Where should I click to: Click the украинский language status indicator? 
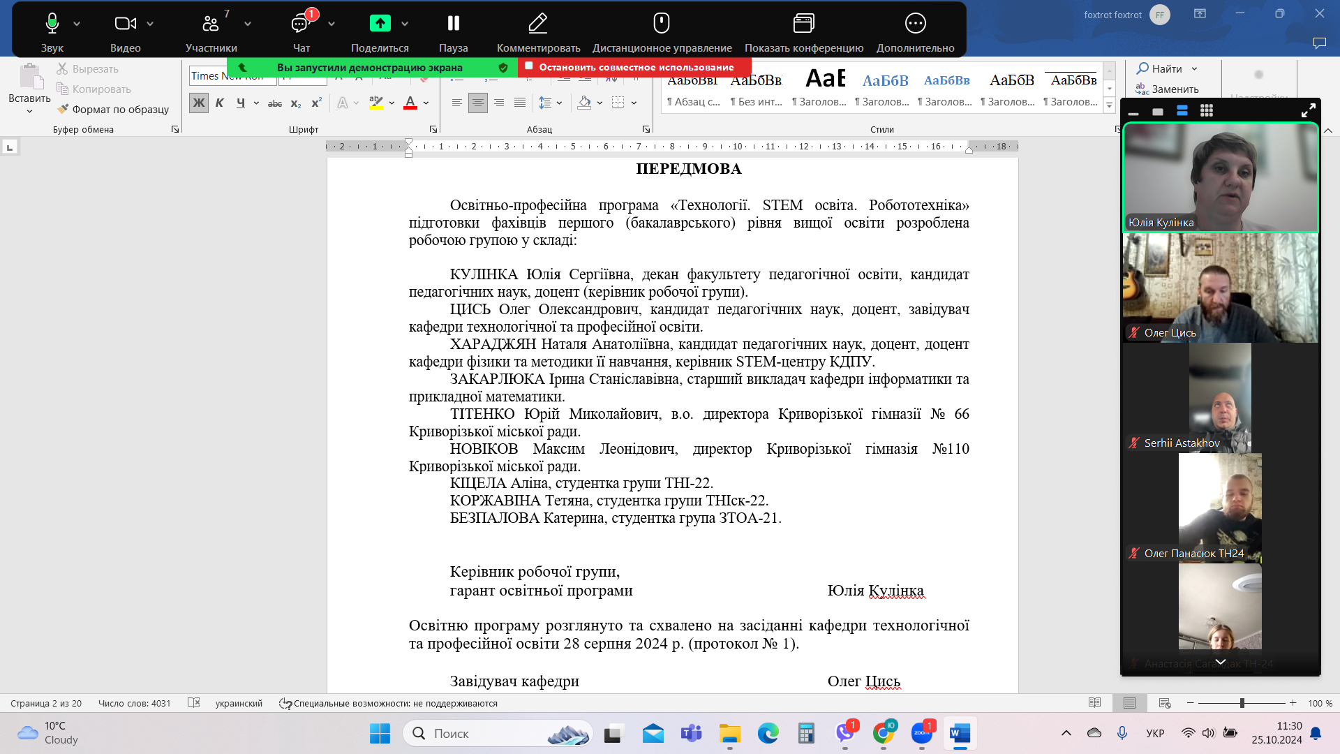point(239,703)
